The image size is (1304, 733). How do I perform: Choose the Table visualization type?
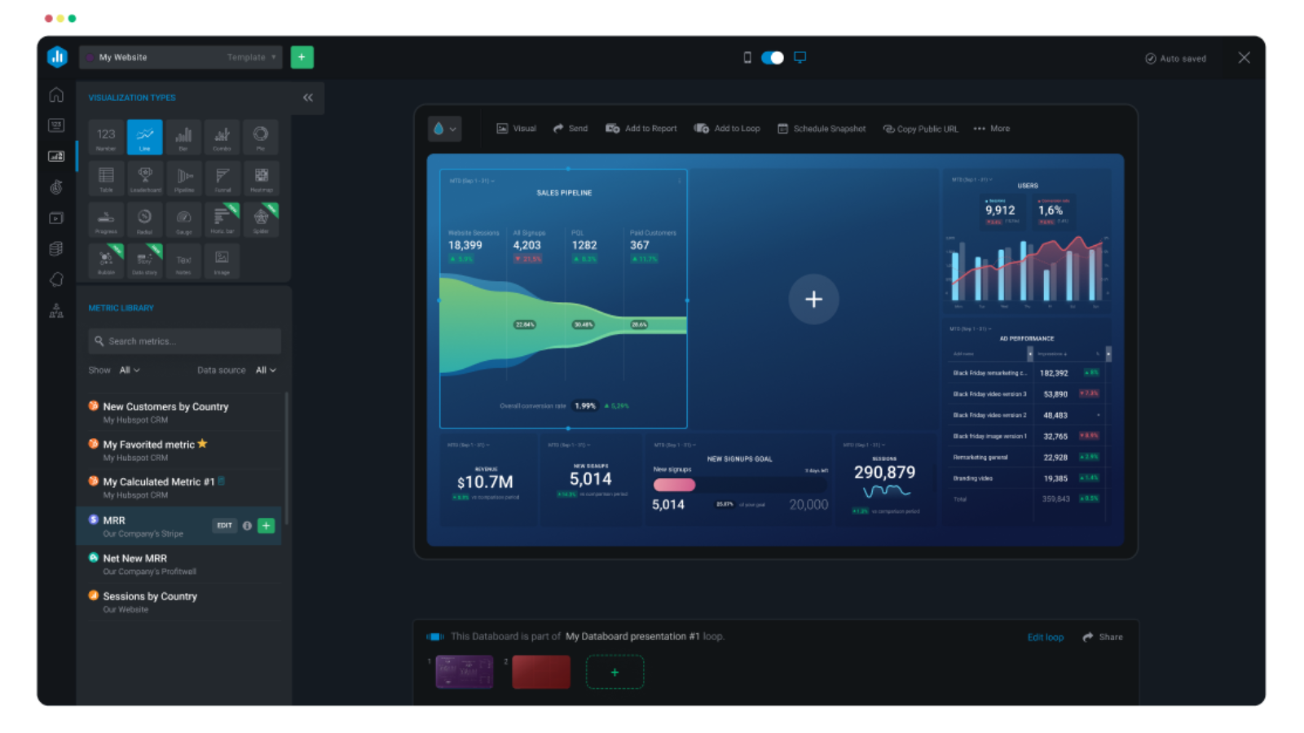coord(106,178)
